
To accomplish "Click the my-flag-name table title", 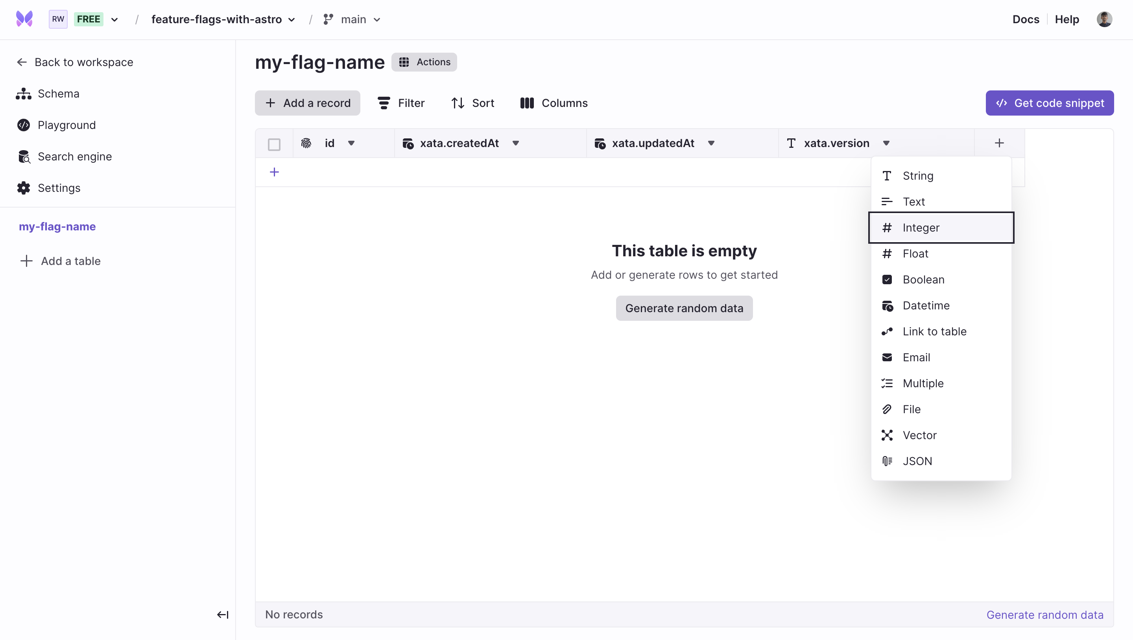I will pos(320,62).
